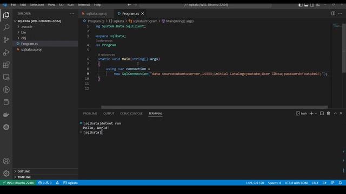This screenshot has width=346, height=194.
Task: Toggle primary sidebar layout icon
Action: pos(301,5)
